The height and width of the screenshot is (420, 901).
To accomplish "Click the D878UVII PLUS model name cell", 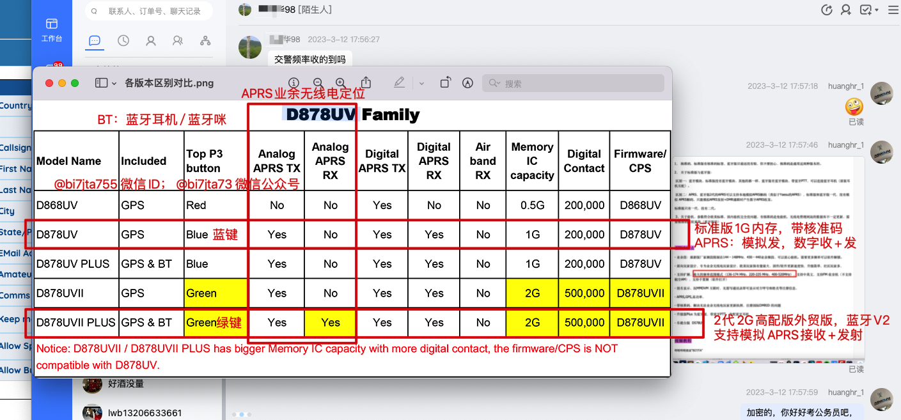I will point(76,323).
